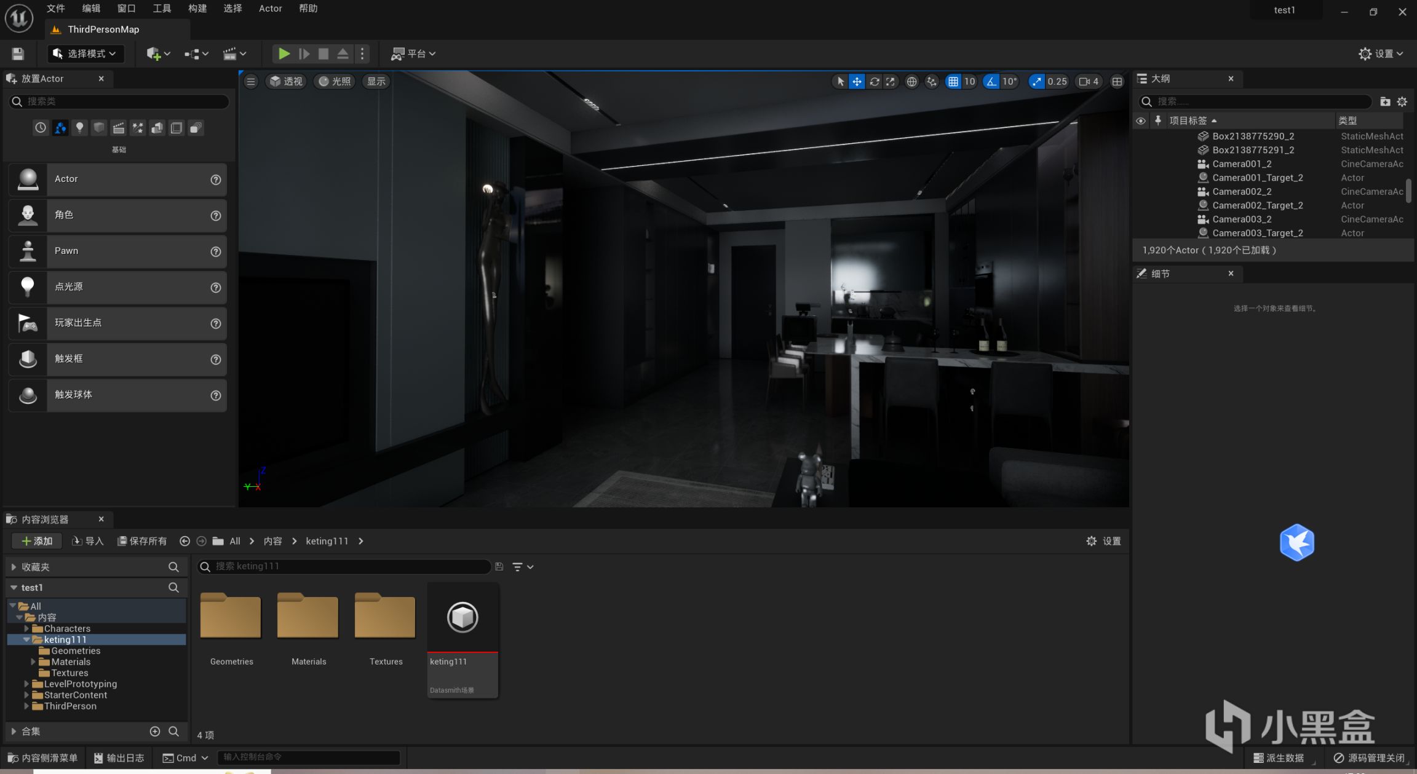This screenshot has width=1417, height=774.
Task: Click the save level disk icon
Action: [x=18, y=54]
